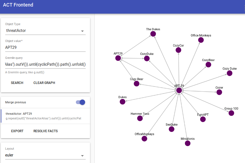This screenshot has height=163, width=245.
Task: Click the SEARCH button
Action: pos(17,83)
